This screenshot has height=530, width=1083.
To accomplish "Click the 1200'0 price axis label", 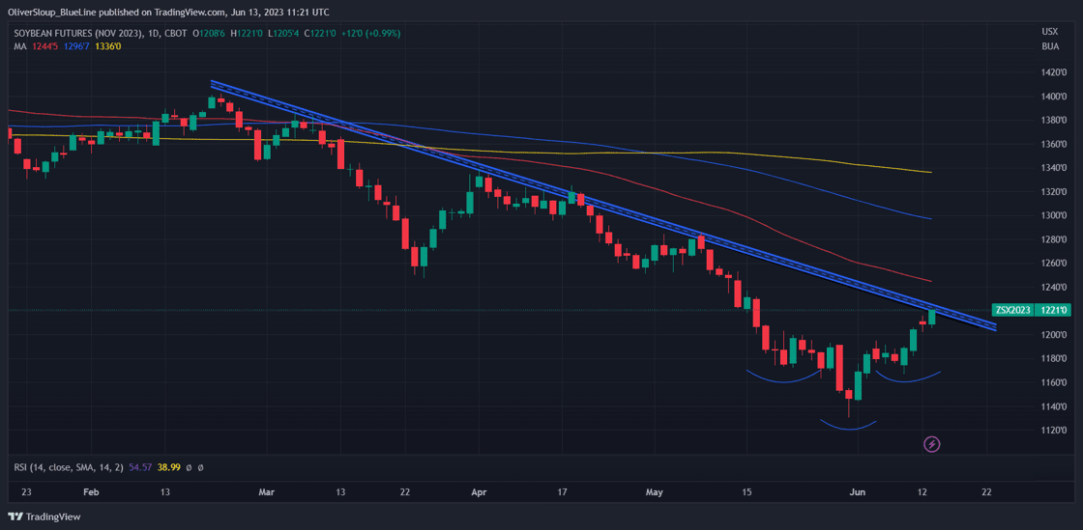I will click(x=1054, y=335).
